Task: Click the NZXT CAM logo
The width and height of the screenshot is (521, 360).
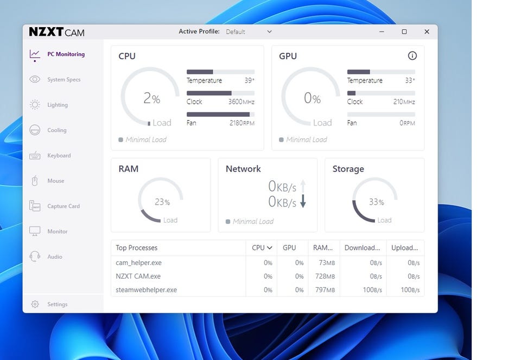Action: (56, 32)
